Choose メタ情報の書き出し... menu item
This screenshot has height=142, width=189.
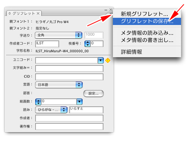click(x=147, y=40)
